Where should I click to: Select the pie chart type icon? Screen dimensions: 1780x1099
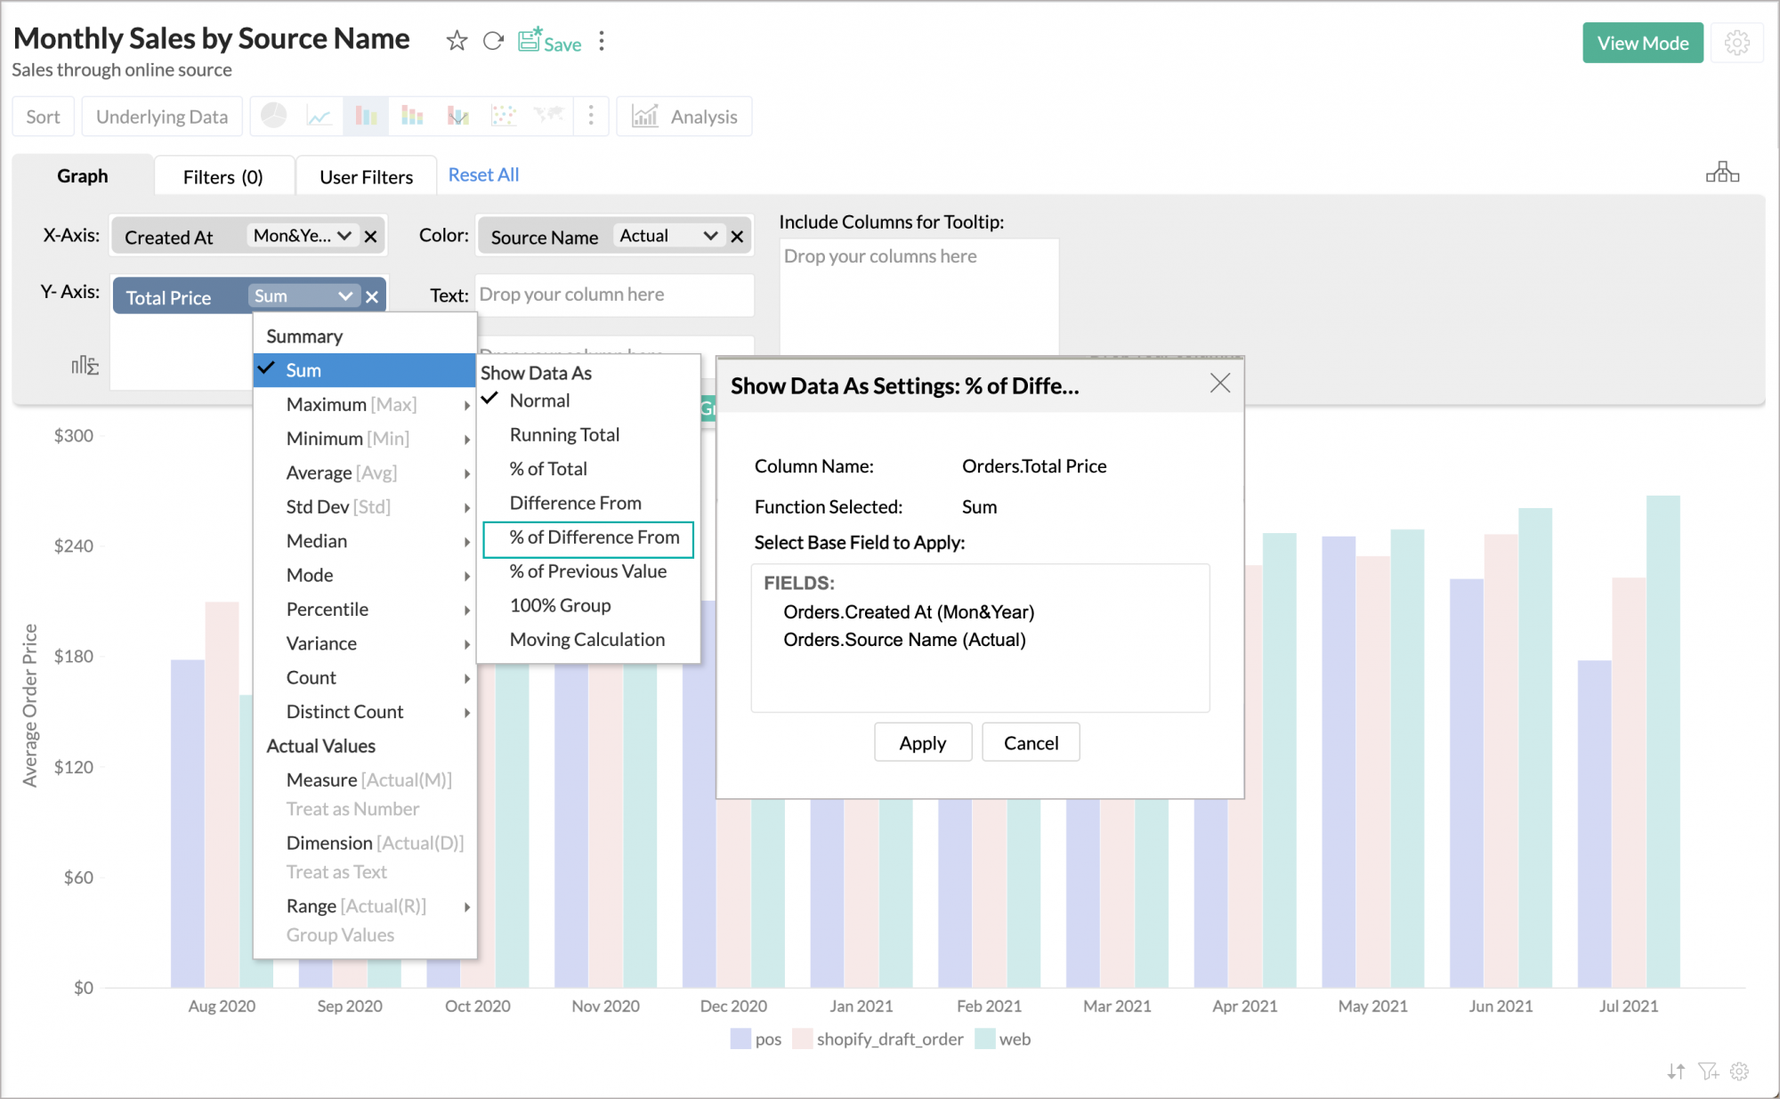tap(273, 116)
